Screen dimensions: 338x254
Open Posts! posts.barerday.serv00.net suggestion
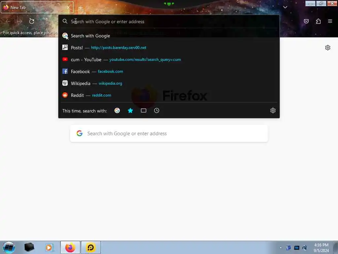click(169, 48)
